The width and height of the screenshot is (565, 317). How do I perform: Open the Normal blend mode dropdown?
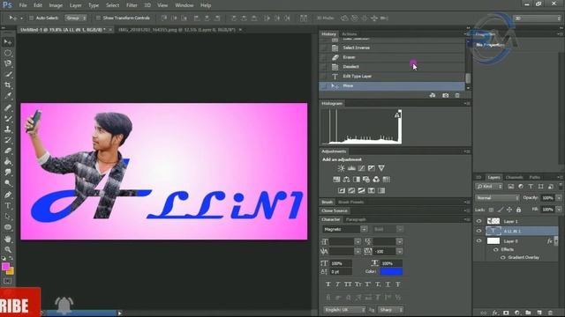click(497, 198)
